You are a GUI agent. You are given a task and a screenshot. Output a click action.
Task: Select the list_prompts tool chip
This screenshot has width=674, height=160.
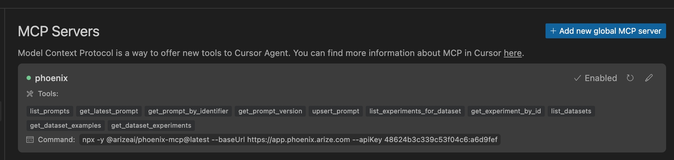pos(50,111)
